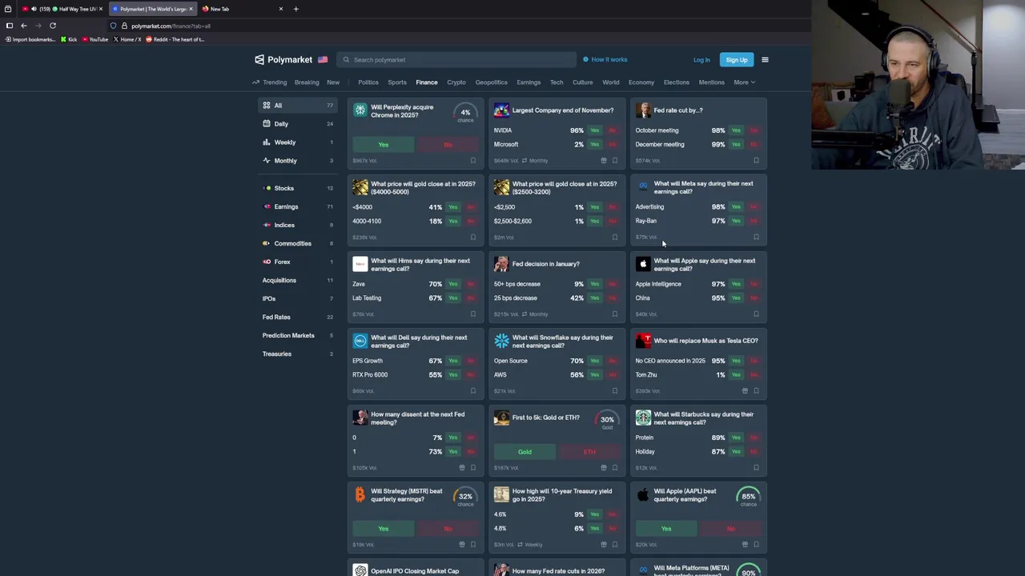Open the Breaking tab
Screen dimensions: 1025x576
pos(307,82)
